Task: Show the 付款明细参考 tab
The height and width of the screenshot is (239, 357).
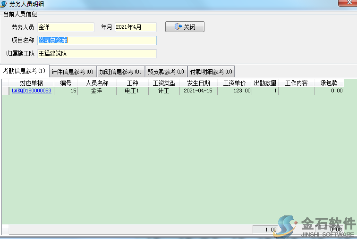Action: coord(211,72)
